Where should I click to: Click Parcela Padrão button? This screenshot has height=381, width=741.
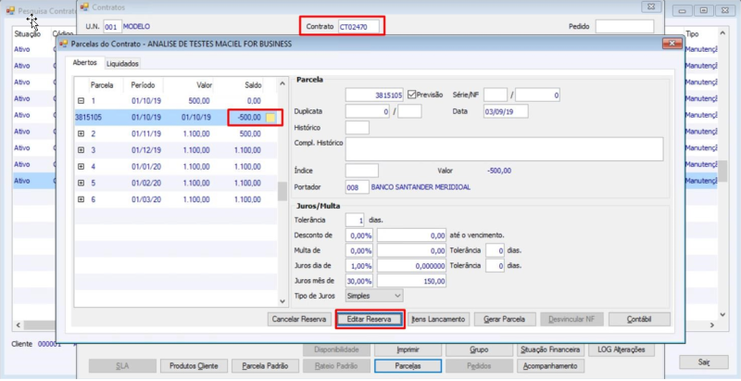pyautogui.click(x=265, y=366)
